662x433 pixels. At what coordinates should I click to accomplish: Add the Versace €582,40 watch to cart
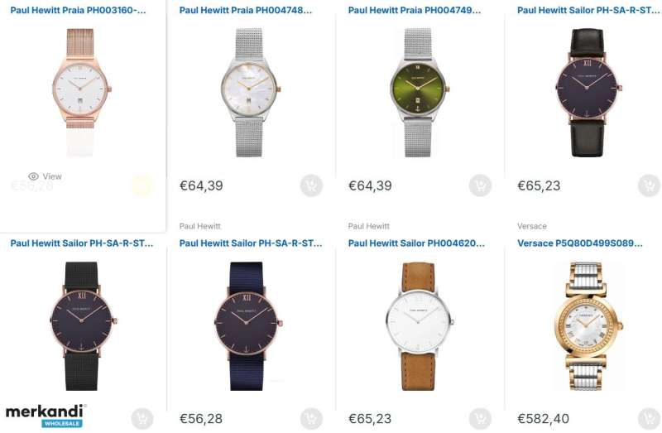point(649,419)
